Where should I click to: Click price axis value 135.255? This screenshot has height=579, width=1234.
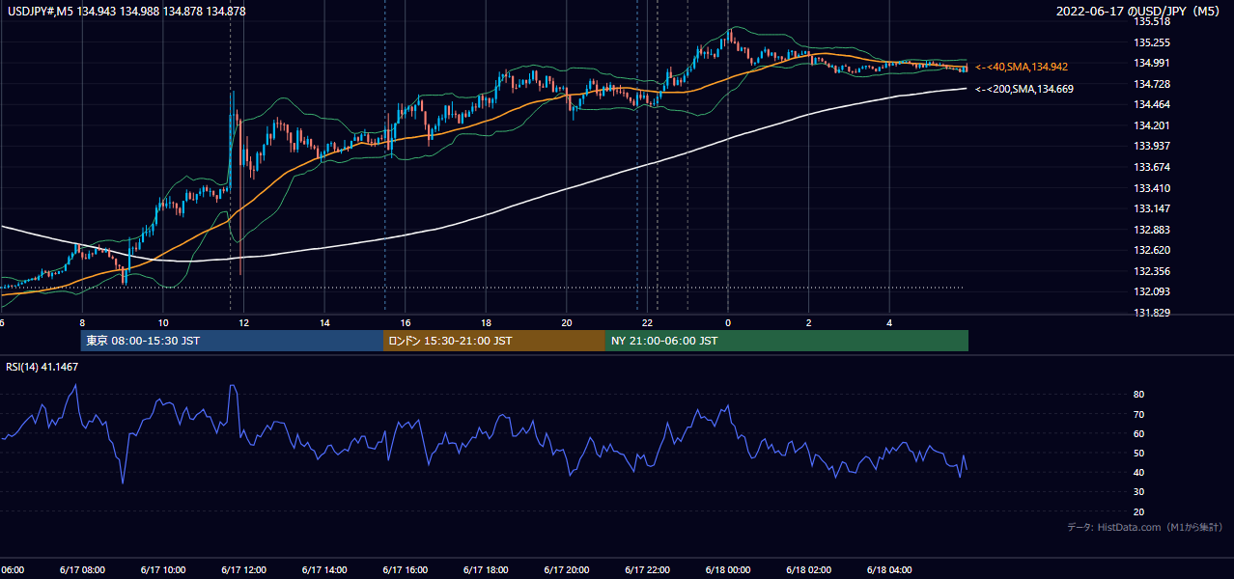coord(1153,42)
